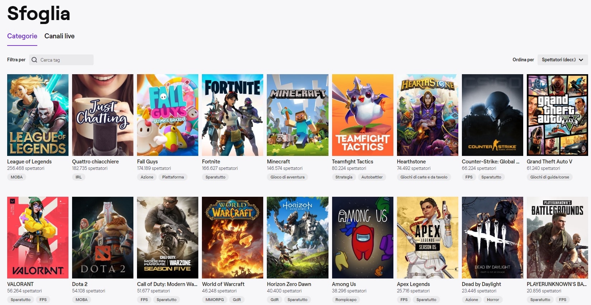Open the Horizon Zero Dawn cover
591x305 pixels.
pos(298,238)
